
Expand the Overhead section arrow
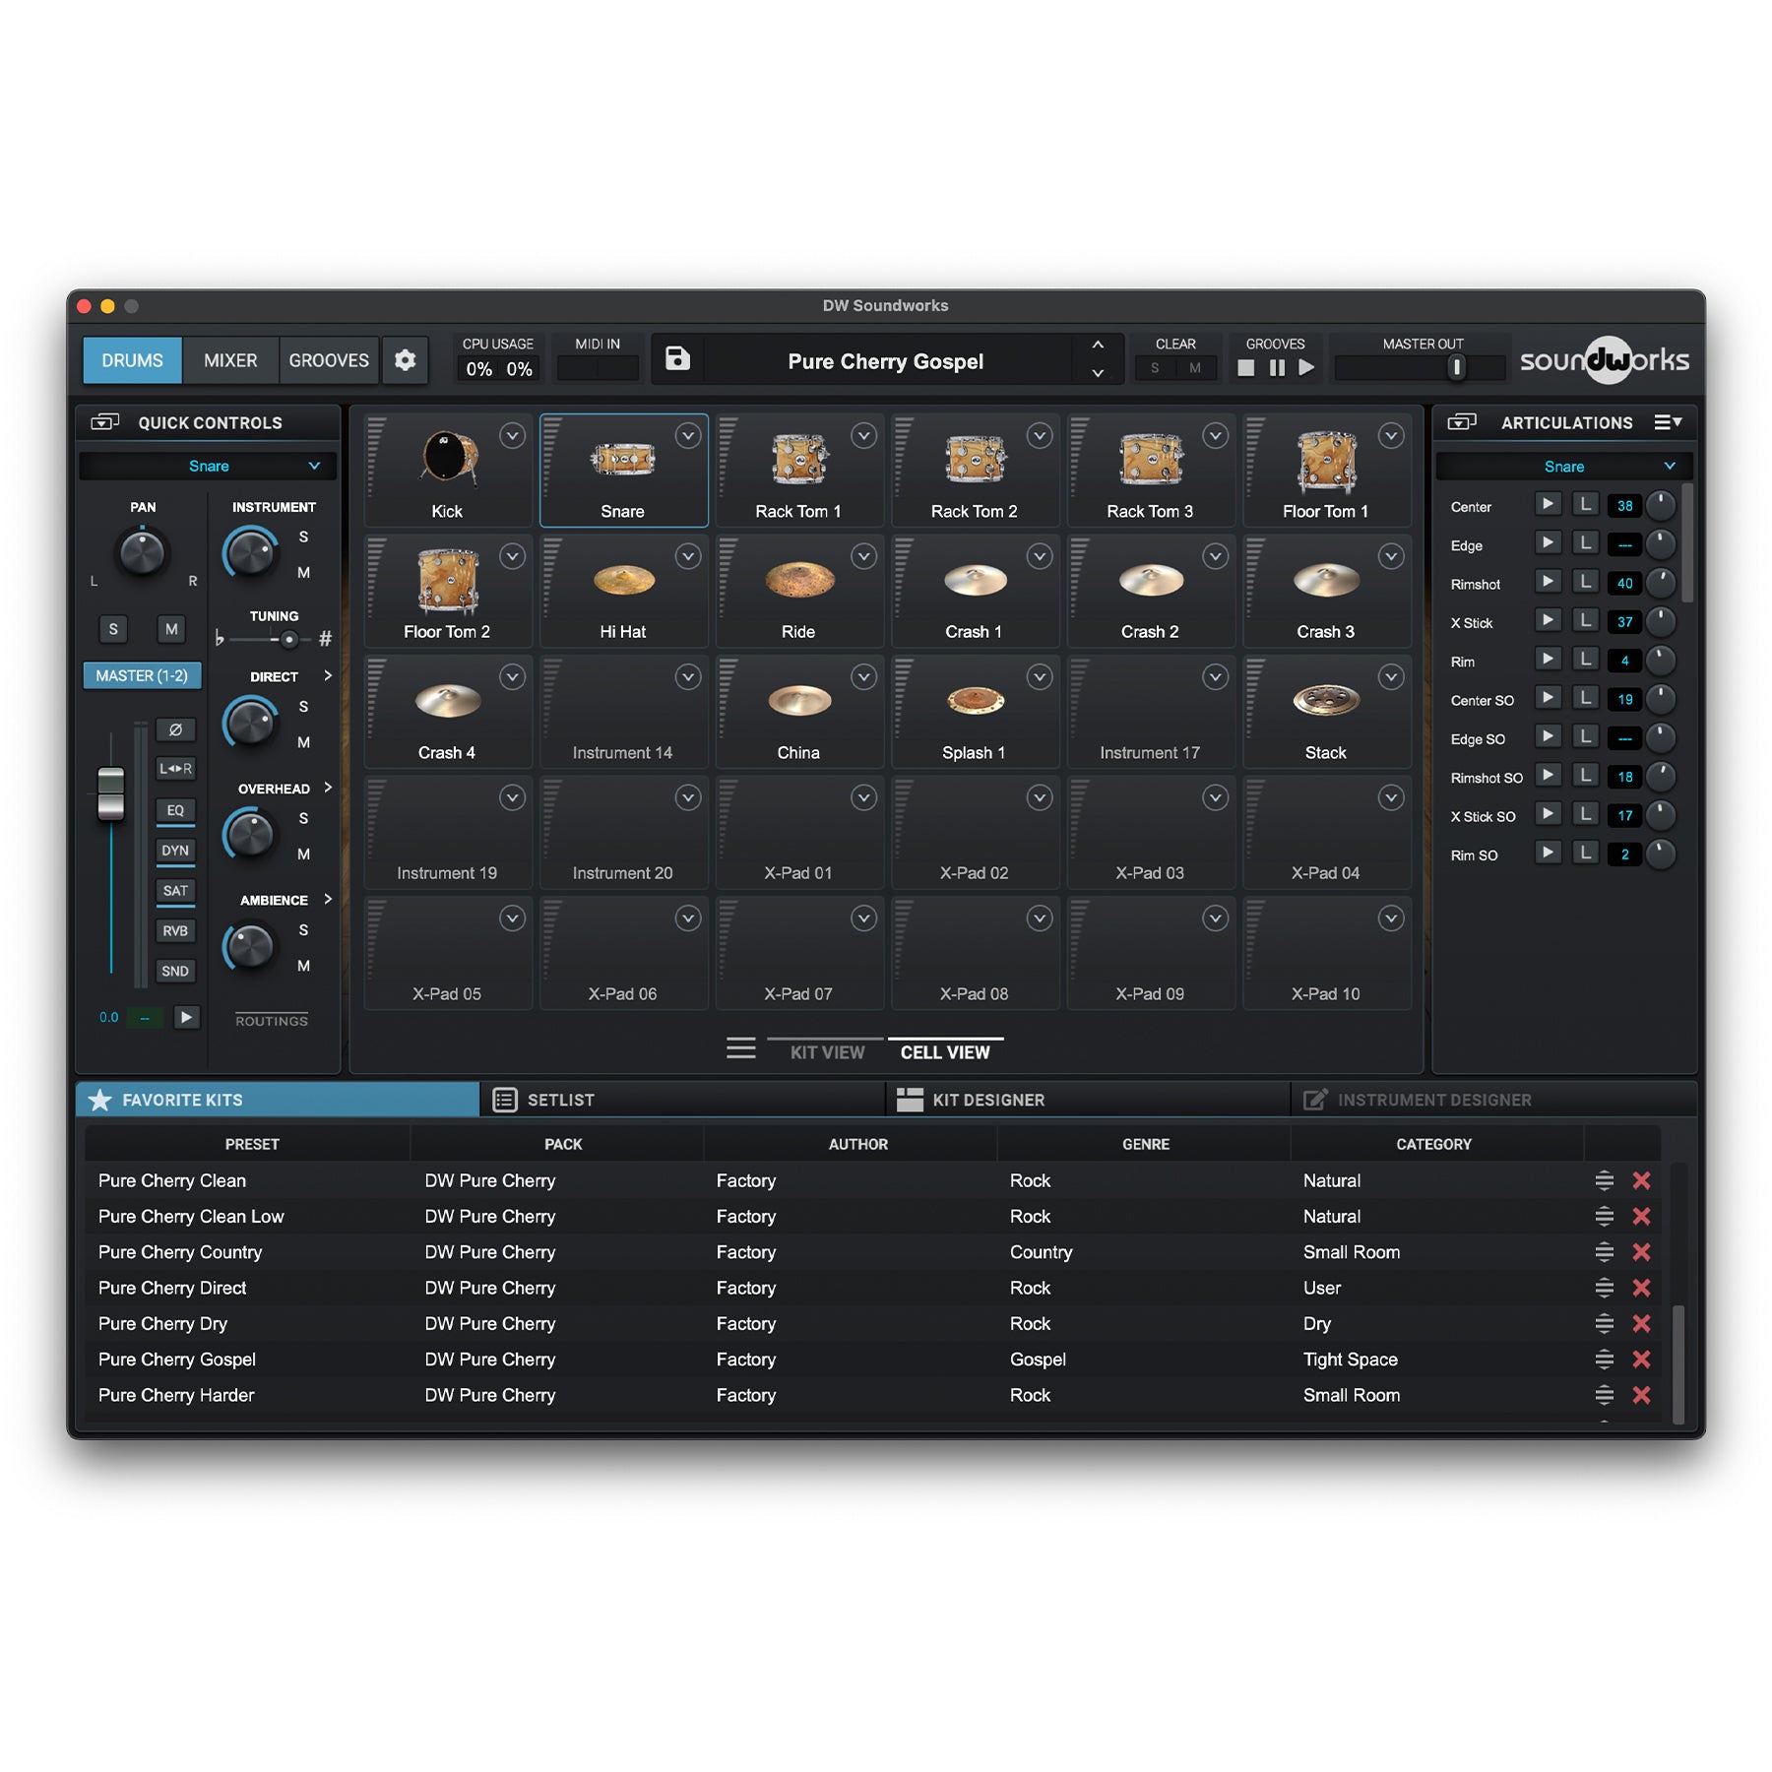coord(328,788)
